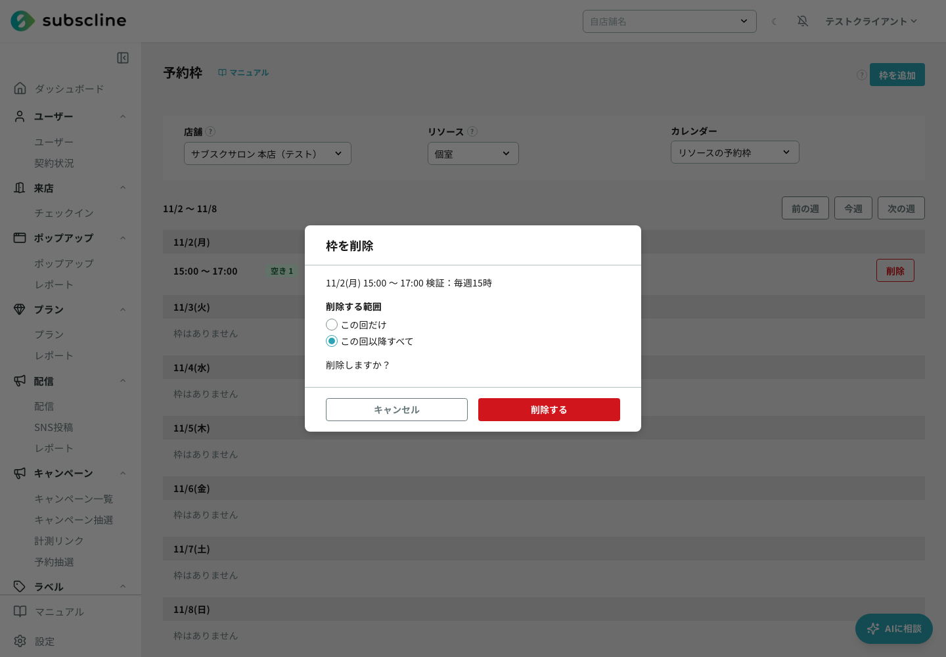This screenshot has height=657, width=946.
Task: Click the muted notifications bell icon
Action: [803, 21]
